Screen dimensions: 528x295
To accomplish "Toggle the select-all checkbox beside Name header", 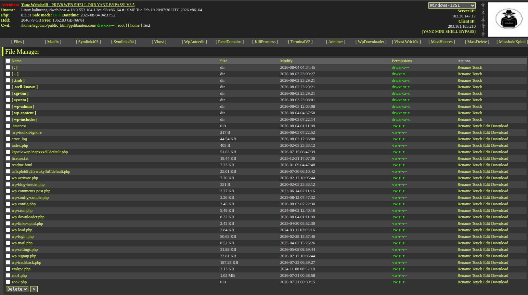I will click(x=8, y=61).
